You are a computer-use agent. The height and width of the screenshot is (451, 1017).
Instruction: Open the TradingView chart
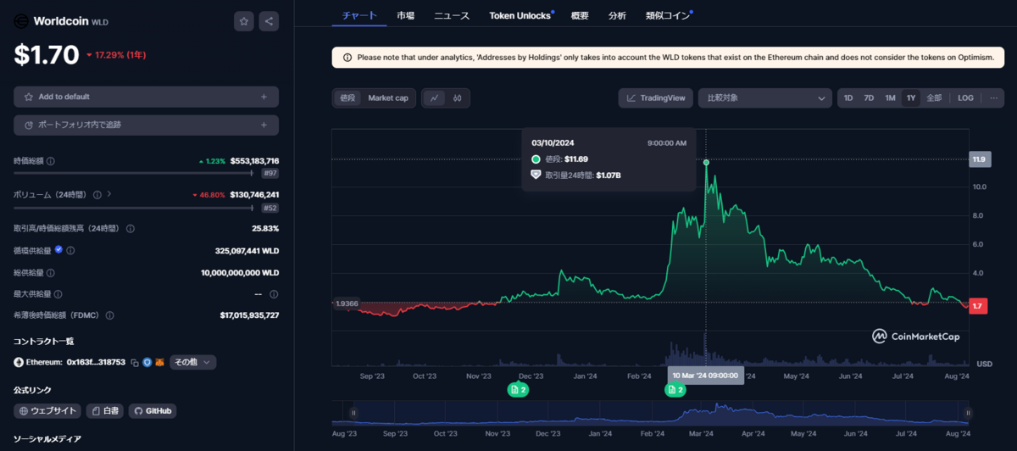pyautogui.click(x=656, y=97)
